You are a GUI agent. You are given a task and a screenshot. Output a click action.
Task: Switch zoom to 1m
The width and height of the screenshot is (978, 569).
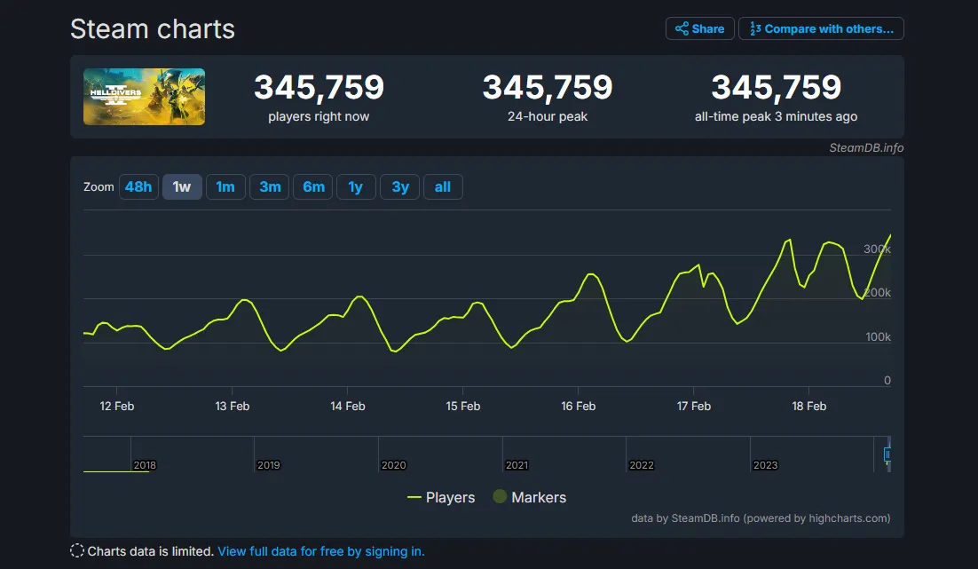(225, 186)
